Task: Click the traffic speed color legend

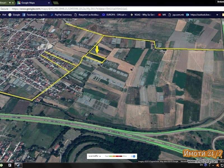Action: coord(116,156)
